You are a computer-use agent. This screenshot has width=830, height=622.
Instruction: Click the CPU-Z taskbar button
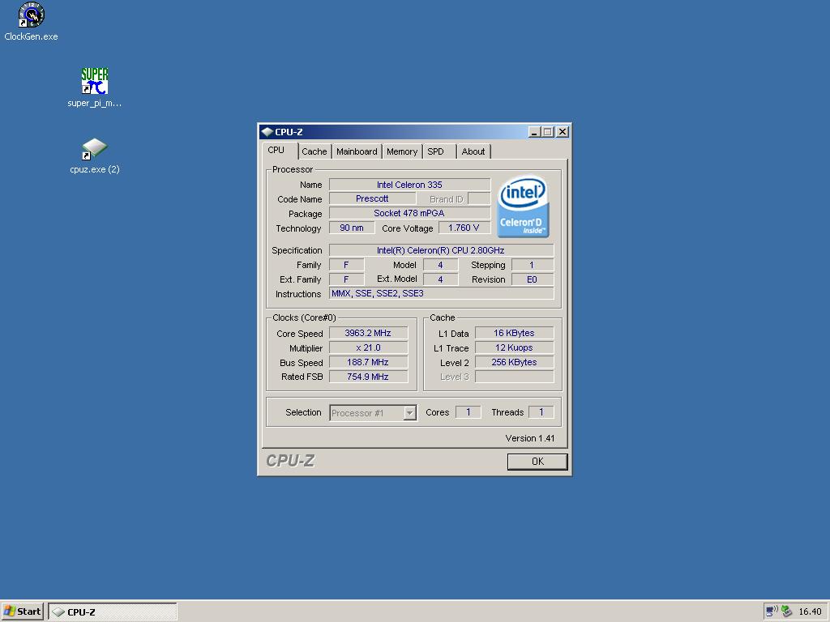point(113,611)
